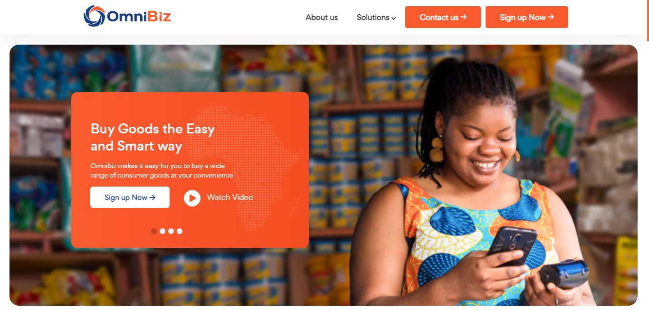
Task: Jump to the last carousel slide dot
Action: [x=180, y=231]
